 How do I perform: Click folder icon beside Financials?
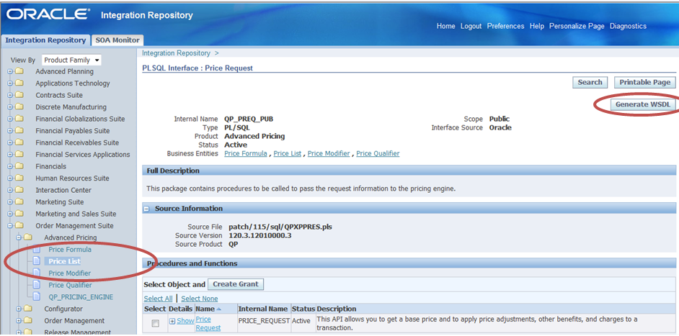coord(19,166)
